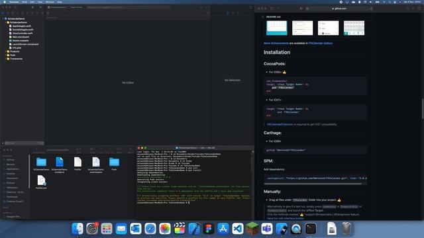Open the Podfile in Finder window
424x238 pixels.
pyautogui.click(x=78, y=163)
